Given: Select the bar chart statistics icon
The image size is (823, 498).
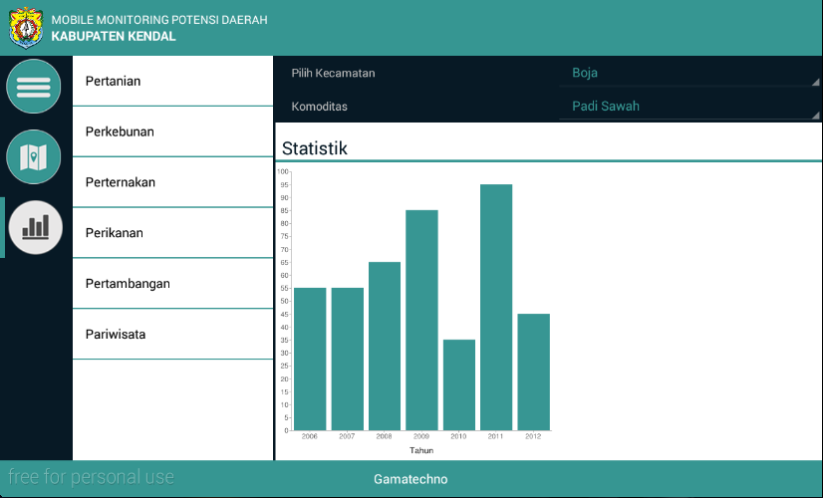Looking at the screenshot, I should click(36, 228).
